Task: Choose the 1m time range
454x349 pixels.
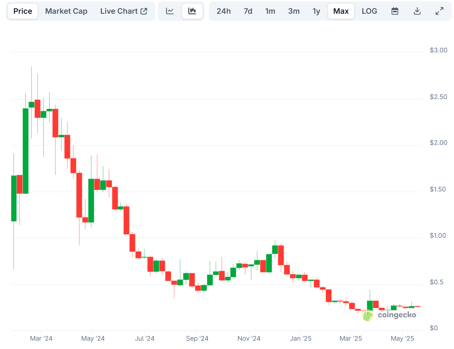Action: pos(270,11)
